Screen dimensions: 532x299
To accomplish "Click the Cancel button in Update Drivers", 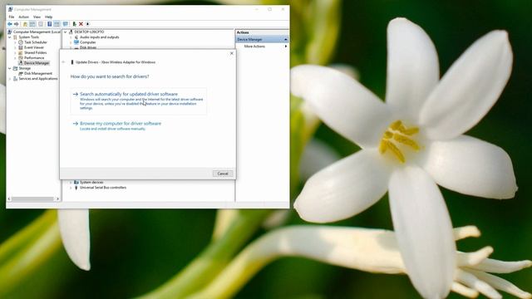I will tap(223, 174).
